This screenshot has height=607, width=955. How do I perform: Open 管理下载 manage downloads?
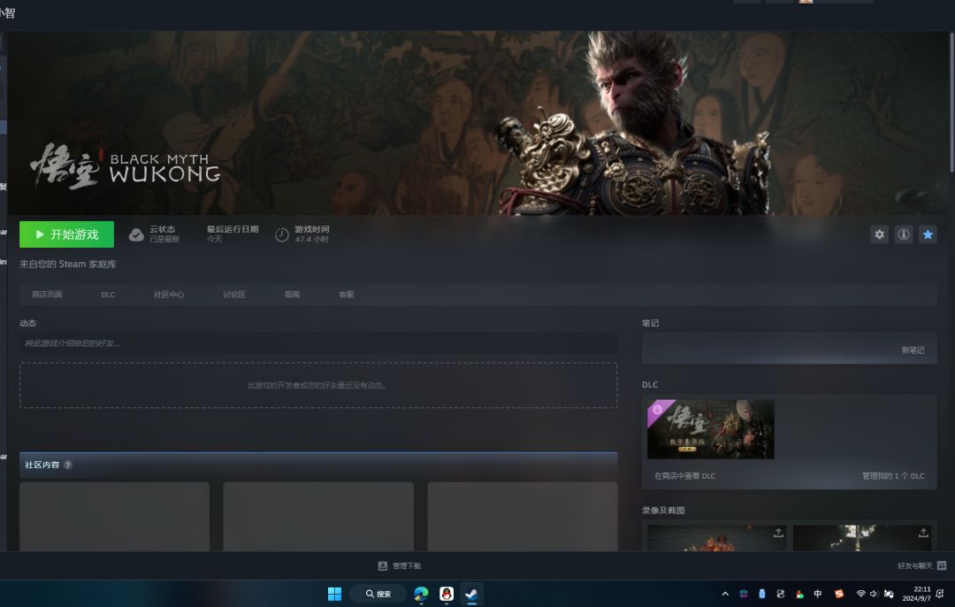click(x=400, y=565)
